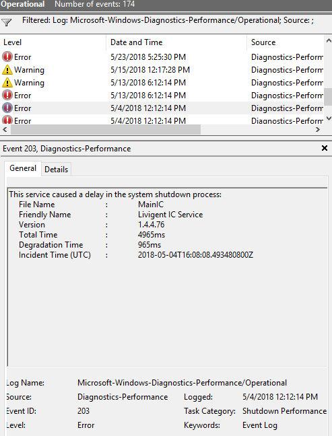Click the event list scroll up arrow
This screenshot has height=436, width=332.
click(x=329, y=40)
